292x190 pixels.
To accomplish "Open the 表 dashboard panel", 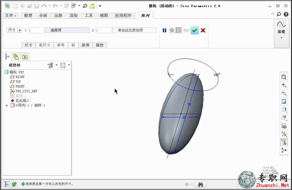I will pos(73,45).
